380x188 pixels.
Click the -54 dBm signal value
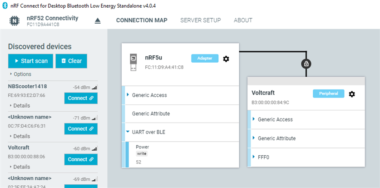(x=81, y=88)
